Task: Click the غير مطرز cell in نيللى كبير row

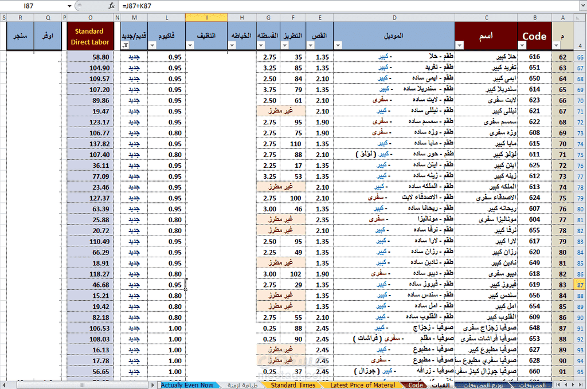Action: [x=281, y=112]
